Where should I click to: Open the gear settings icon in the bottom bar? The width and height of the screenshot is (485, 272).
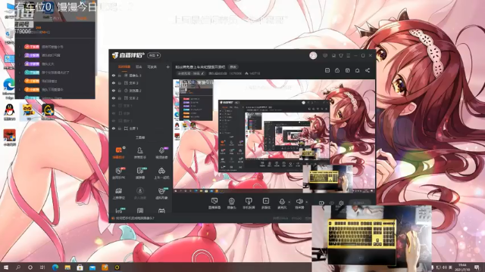[341, 203]
